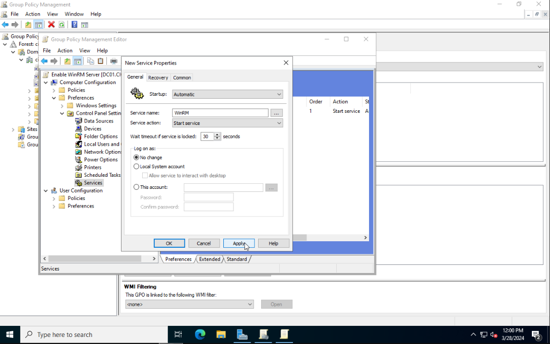The height and width of the screenshot is (344, 550).
Task: Click services list horizontal scrollbar right arrow
Action: [x=365, y=238]
